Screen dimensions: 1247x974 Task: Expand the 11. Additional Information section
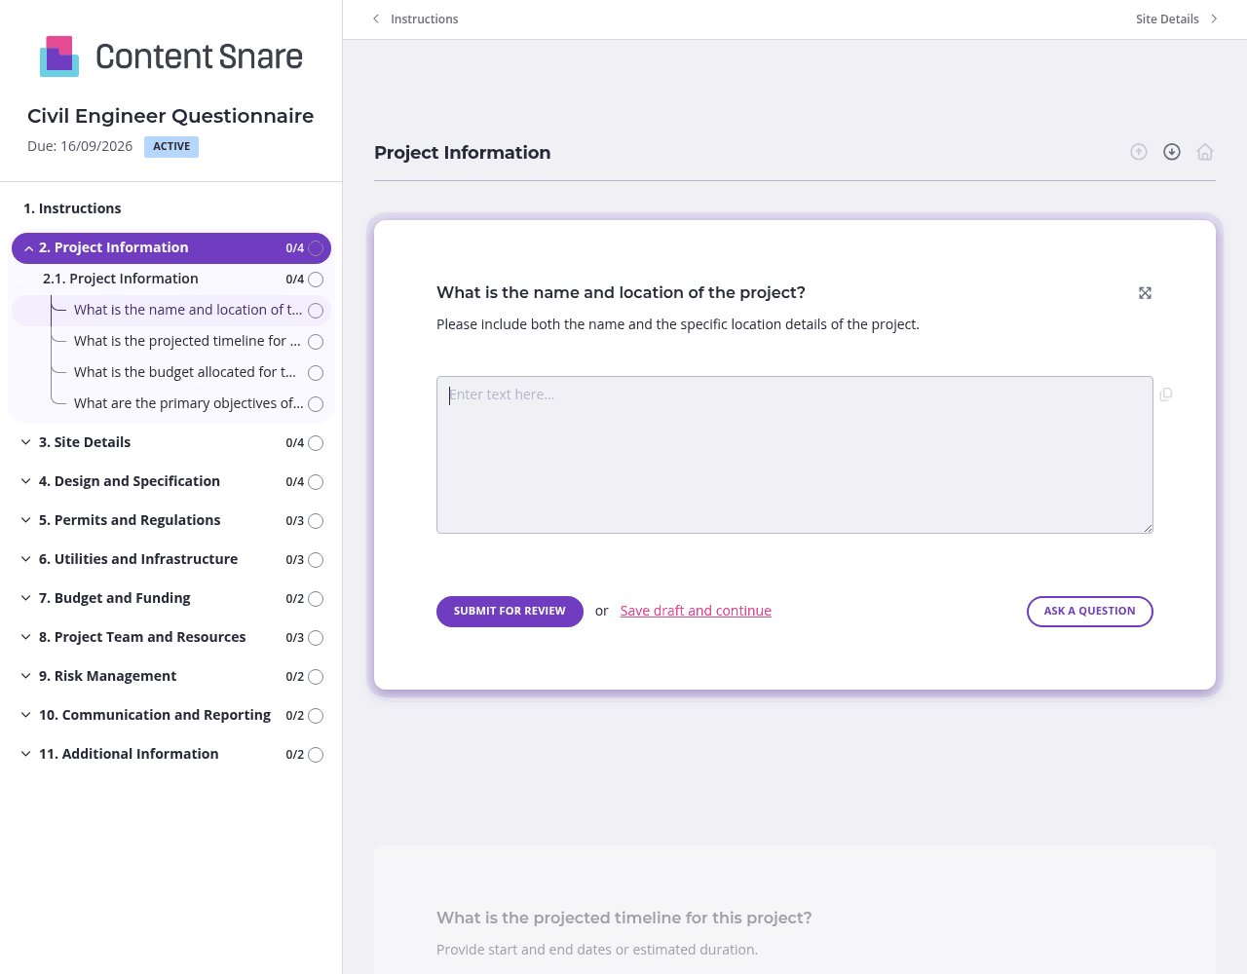[x=26, y=754]
